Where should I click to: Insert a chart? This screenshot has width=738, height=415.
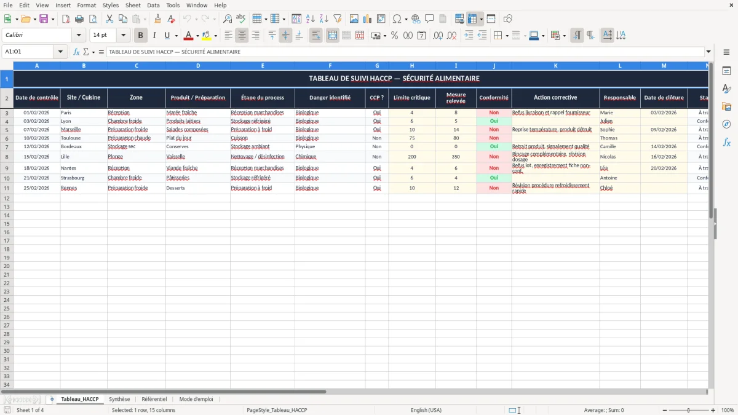(x=368, y=19)
